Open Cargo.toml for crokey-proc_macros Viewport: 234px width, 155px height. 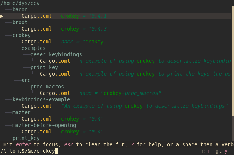55,93
